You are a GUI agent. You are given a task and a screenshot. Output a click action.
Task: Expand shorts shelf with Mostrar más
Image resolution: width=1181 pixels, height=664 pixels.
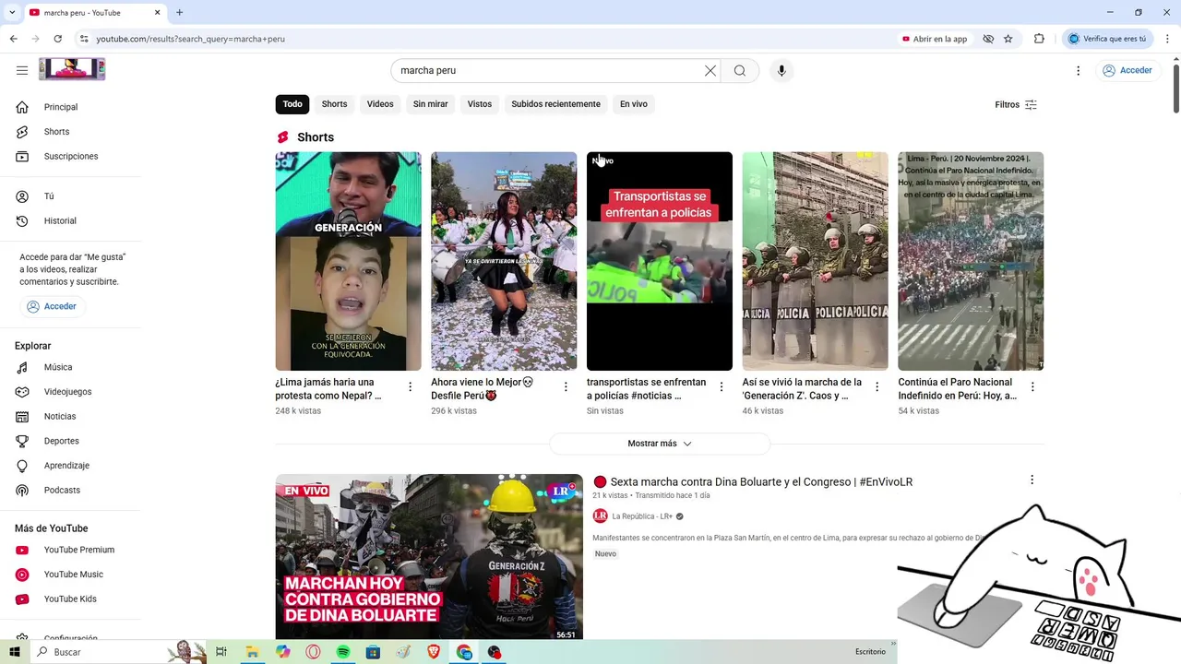(x=660, y=444)
